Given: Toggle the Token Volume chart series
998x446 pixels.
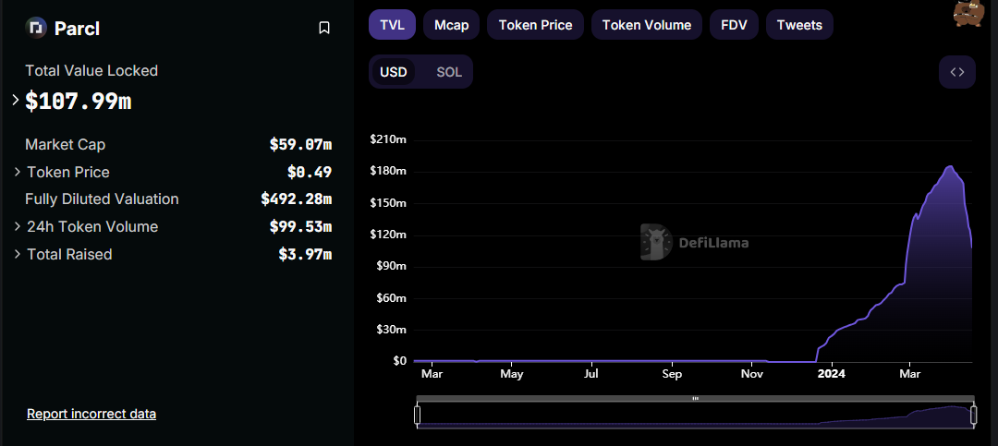Looking at the screenshot, I should coord(647,26).
